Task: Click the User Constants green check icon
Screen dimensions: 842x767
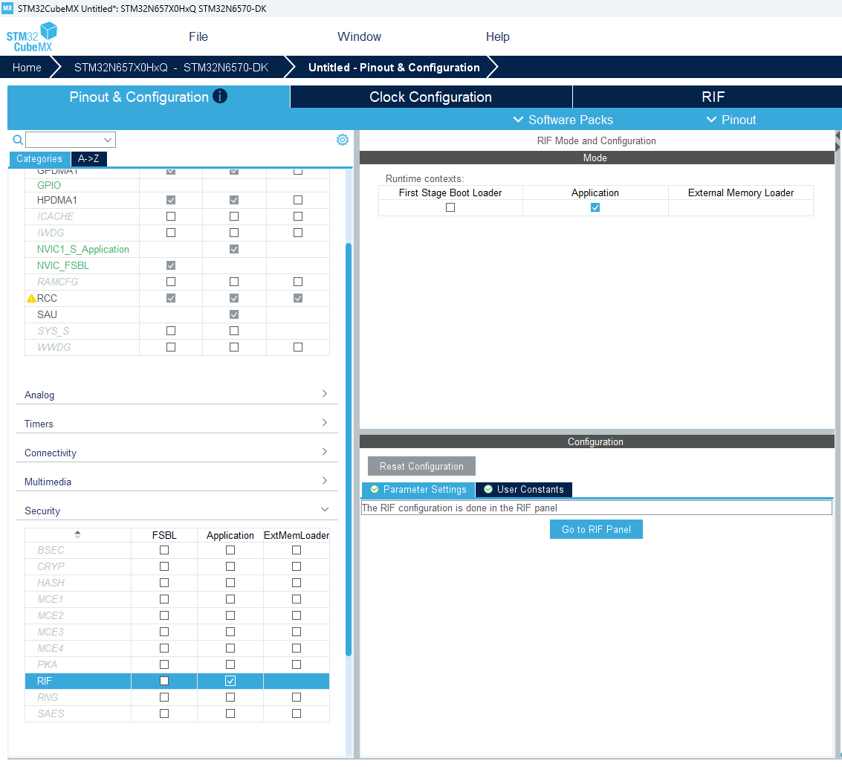Action: (x=488, y=489)
